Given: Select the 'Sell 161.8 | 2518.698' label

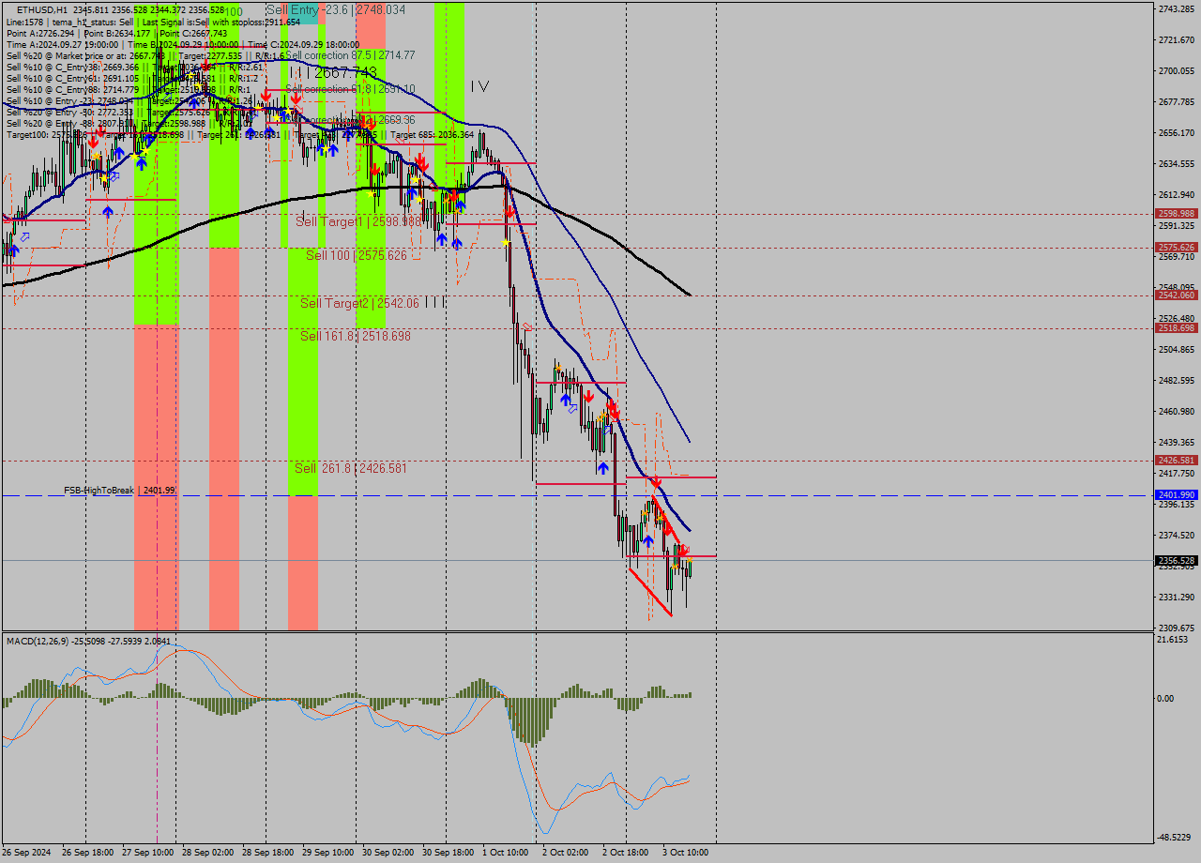Looking at the screenshot, I should tap(356, 336).
